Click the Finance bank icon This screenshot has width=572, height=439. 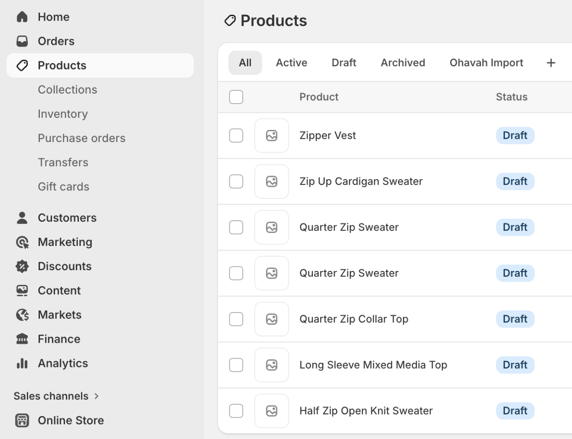tap(22, 339)
